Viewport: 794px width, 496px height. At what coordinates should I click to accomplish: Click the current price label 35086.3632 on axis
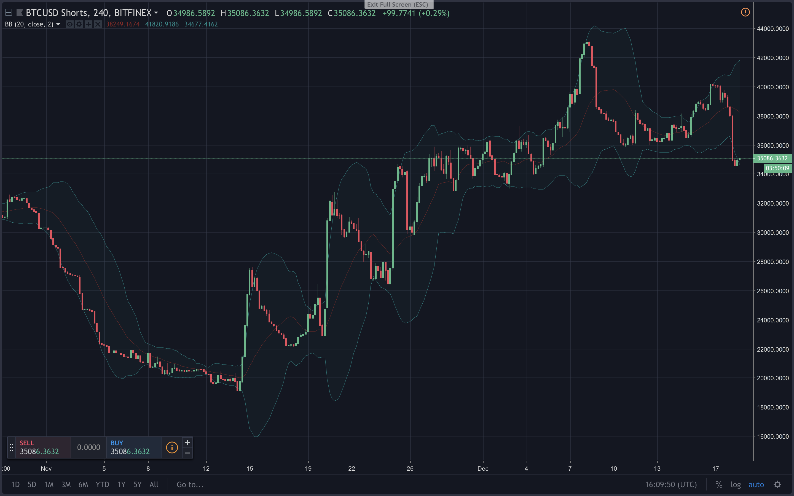(772, 158)
